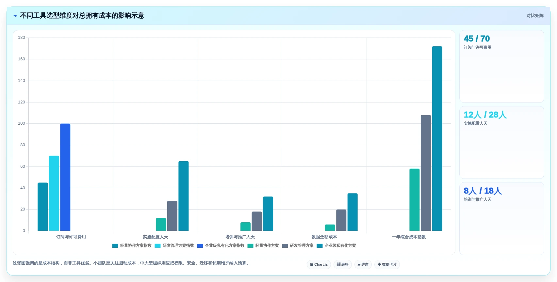Select the 数据卡片 chip
The height and width of the screenshot is (282, 557).
[387, 265]
